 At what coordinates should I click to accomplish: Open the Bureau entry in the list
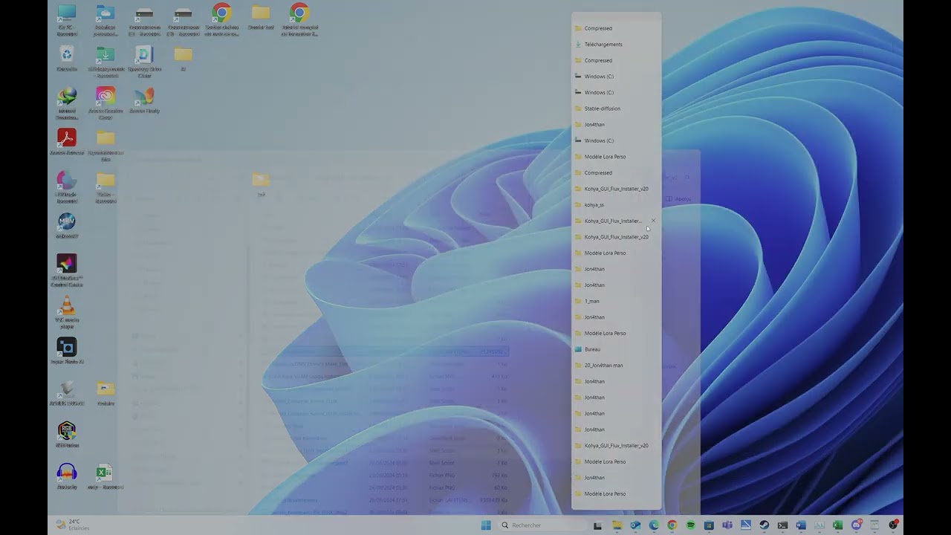click(x=592, y=349)
